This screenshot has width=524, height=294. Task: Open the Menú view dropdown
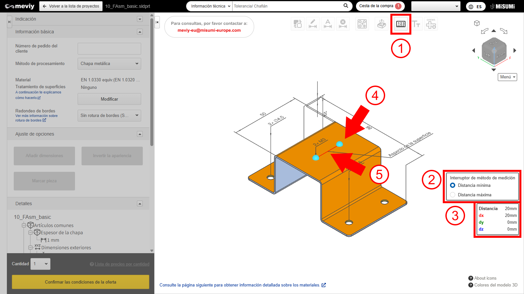pyautogui.click(x=507, y=77)
